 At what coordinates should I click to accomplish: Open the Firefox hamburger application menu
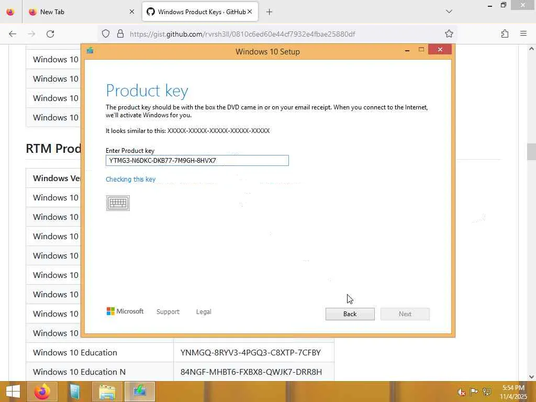(x=523, y=33)
